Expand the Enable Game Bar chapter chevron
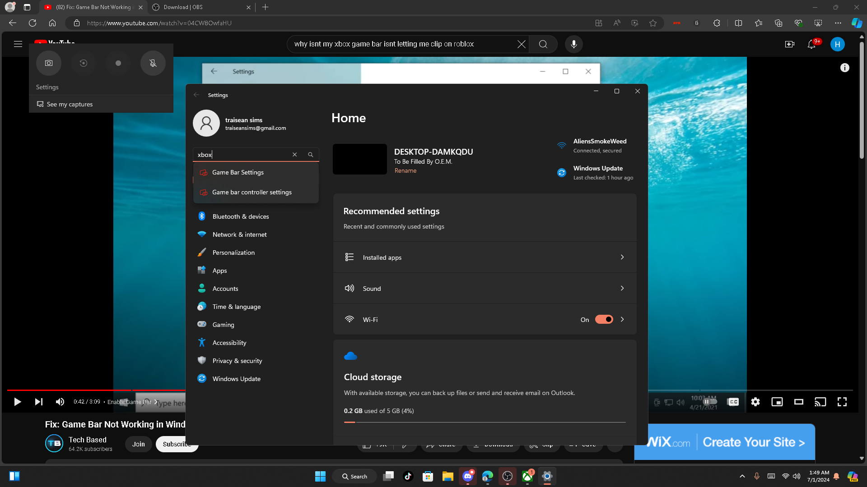Image resolution: width=867 pixels, height=487 pixels. [x=156, y=402]
